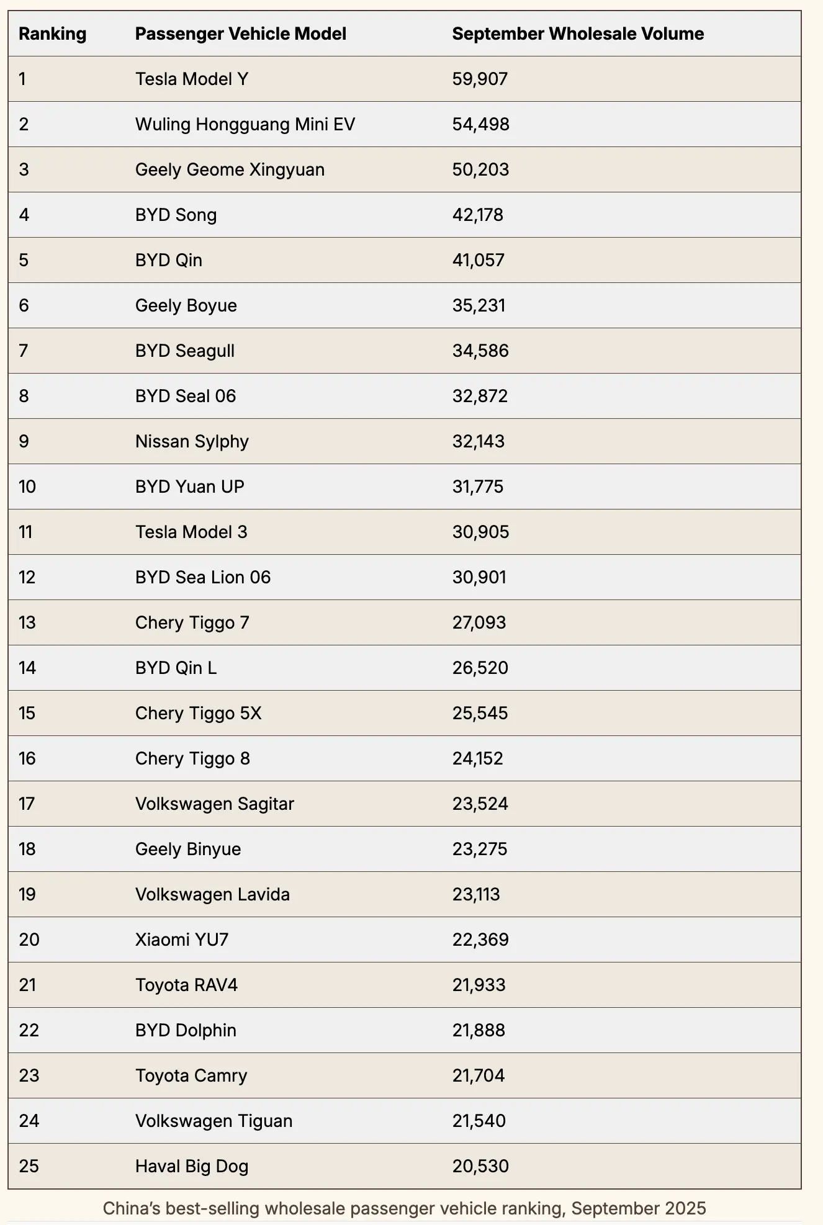Select volume 21,888 for BYD Dolphin
823x1225 pixels.
click(479, 1030)
